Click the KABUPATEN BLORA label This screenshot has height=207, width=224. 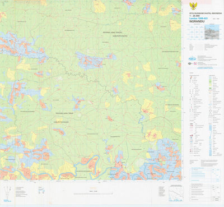pyautogui.click(x=120, y=36)
